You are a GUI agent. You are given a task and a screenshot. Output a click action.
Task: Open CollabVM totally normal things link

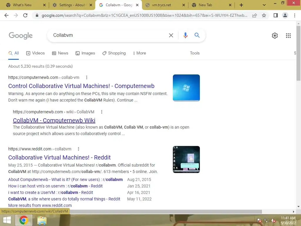click(64, 199)
